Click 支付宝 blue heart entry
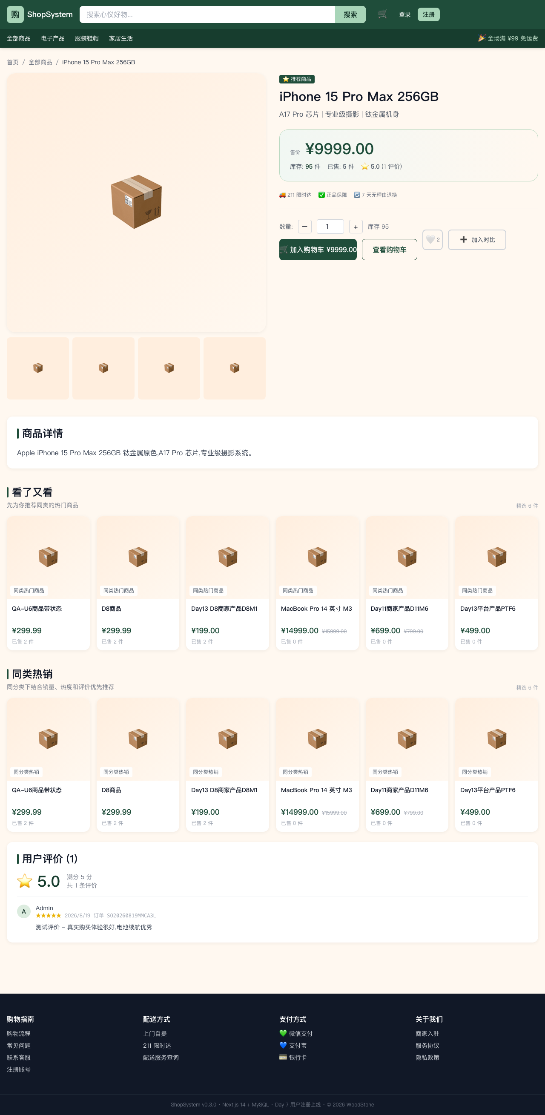The image size is (545, 1115). click(293, 1045)
